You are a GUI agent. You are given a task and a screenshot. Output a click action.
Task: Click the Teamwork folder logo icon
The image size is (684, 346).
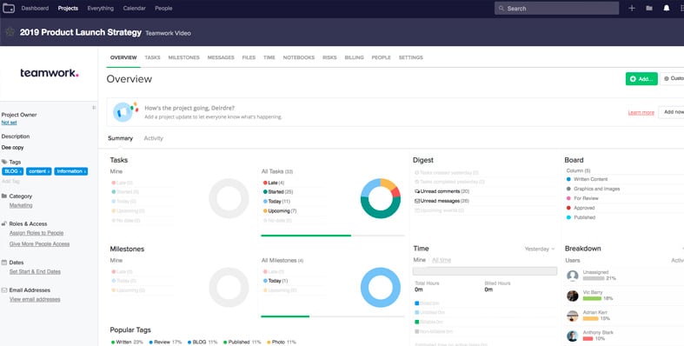tap(9, 8)
